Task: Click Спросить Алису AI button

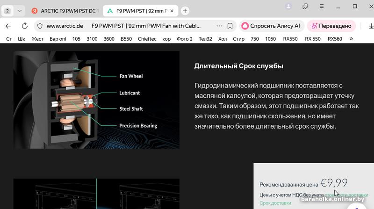Action: tap(271, 26)
